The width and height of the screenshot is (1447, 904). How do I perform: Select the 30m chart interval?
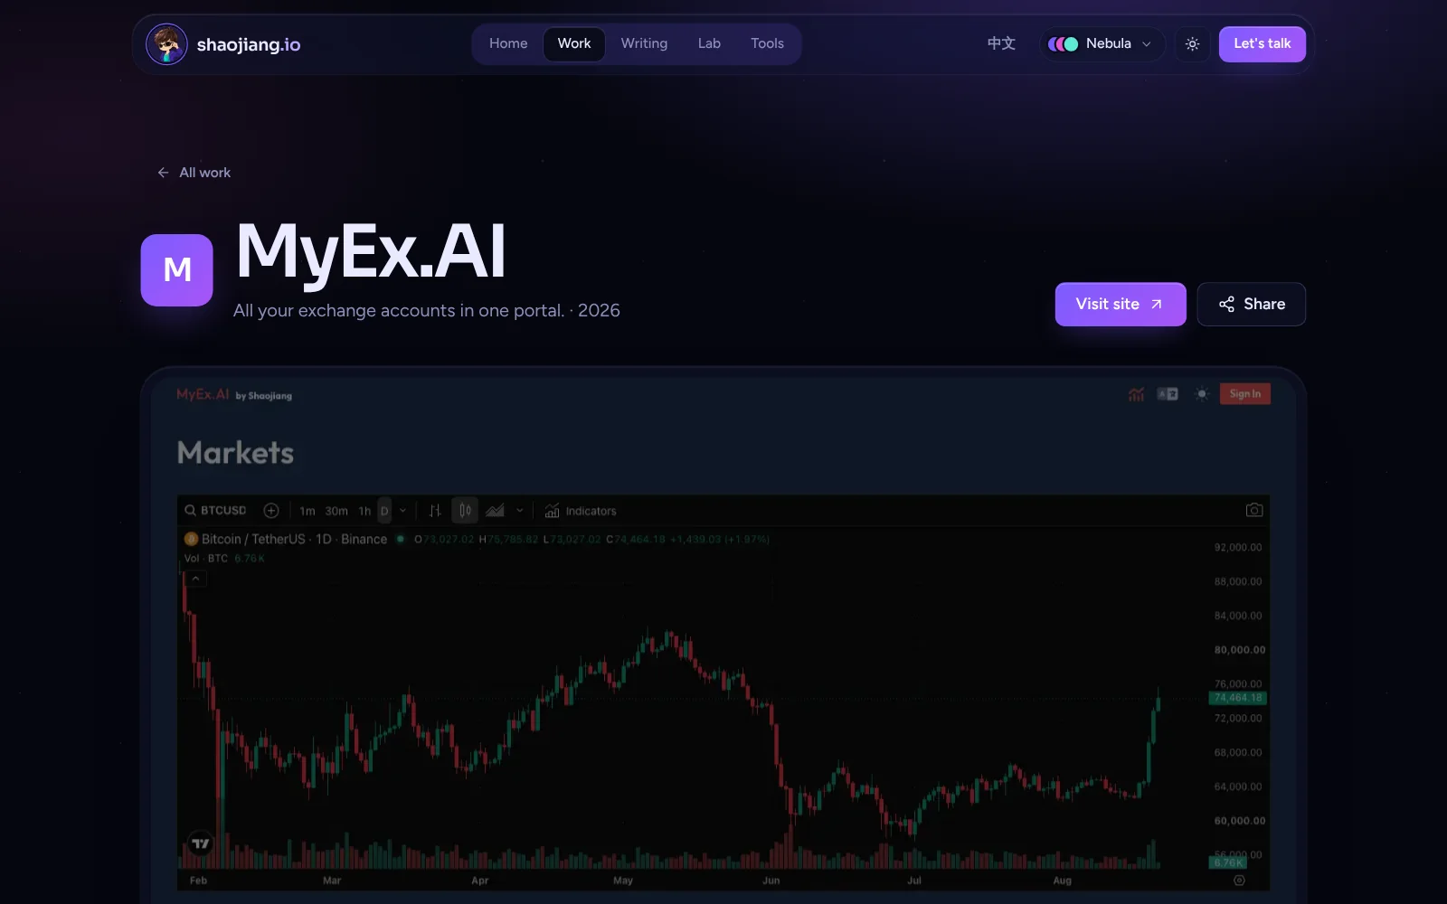pos(336,511)
